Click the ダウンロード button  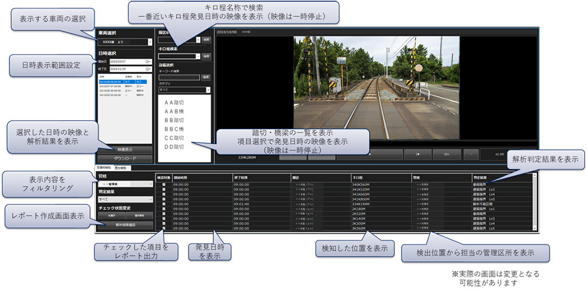pyautogui.click(x=125, y=158)
